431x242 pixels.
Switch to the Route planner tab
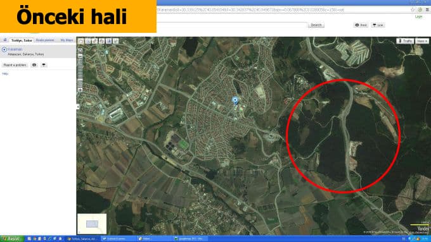[45, 40]
